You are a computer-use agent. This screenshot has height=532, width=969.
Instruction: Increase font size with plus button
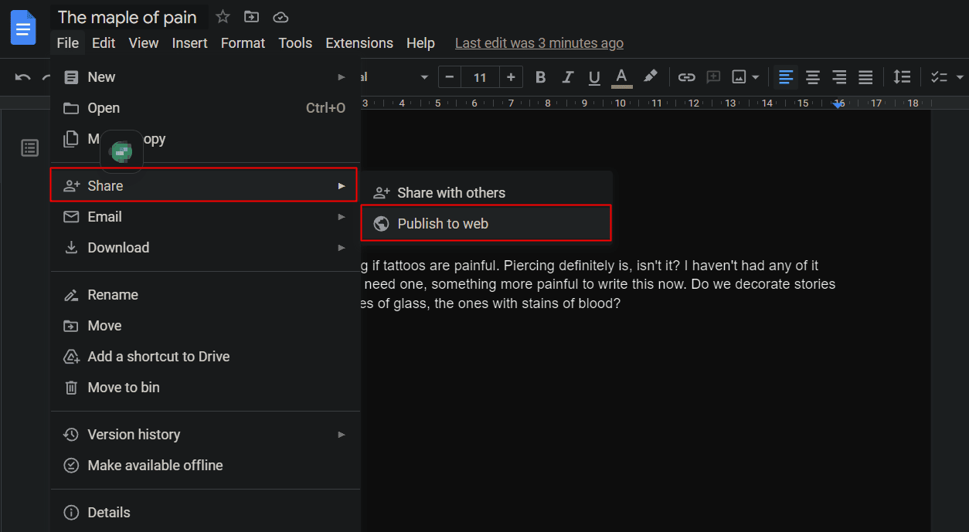coord(511,77)
